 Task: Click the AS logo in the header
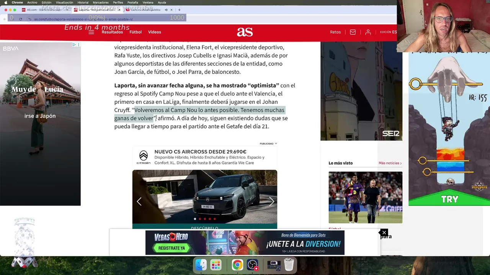tap(245, 32)
